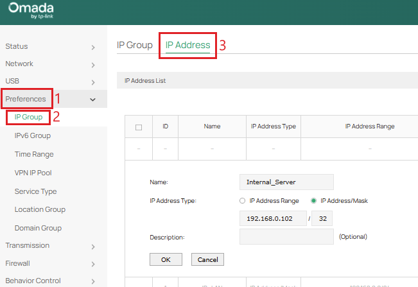This screenshot has width=418, height=287.
Task: Click the ID column header
Action: [x=165, y=126]
